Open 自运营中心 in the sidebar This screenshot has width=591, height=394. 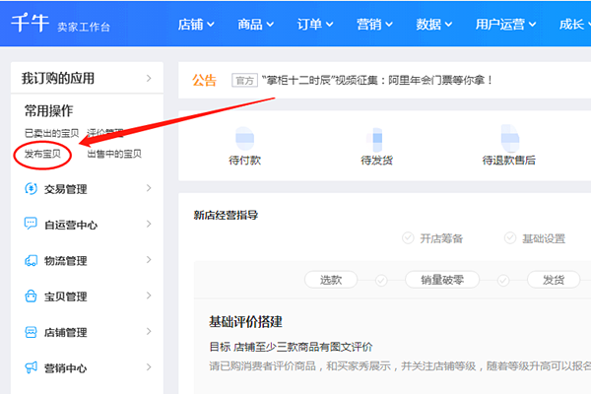71,225
